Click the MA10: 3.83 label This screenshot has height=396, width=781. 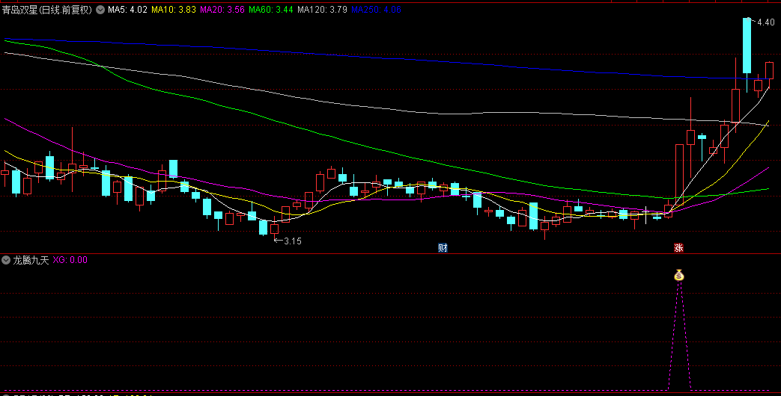[173, 10]
